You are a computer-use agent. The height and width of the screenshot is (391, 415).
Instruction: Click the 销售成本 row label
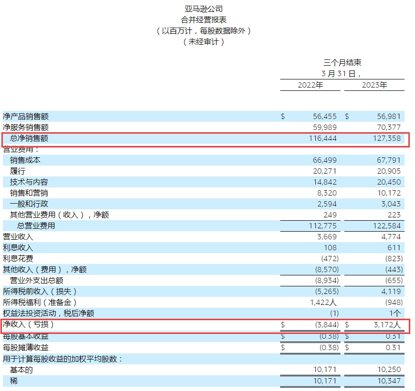pyautogui.click(x=25, y=160)
